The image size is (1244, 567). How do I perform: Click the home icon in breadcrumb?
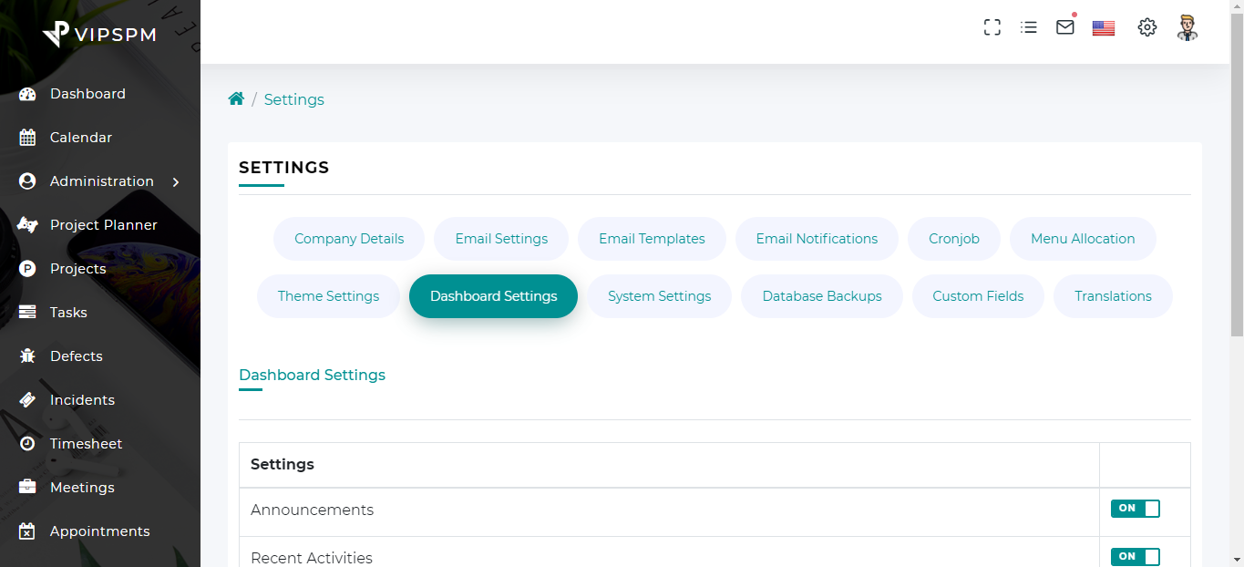(236, 99)
